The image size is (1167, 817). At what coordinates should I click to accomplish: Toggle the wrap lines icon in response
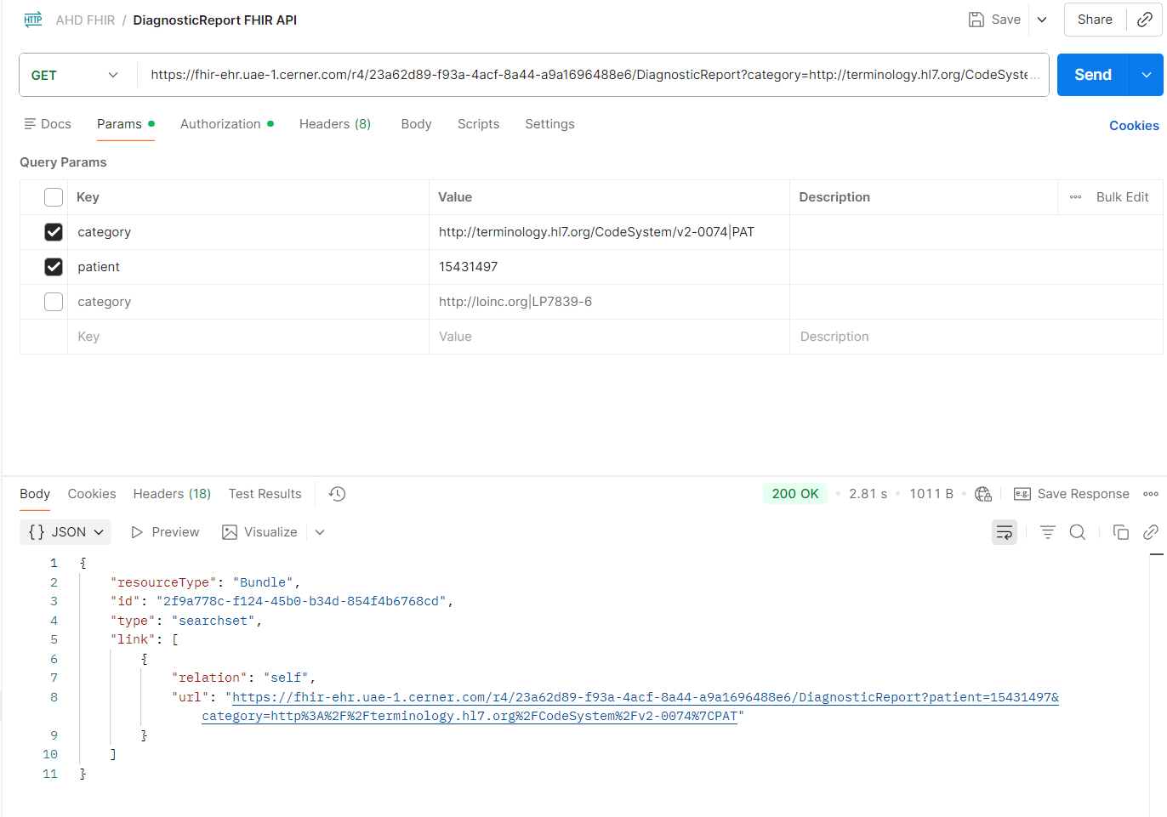click(x=1005, y=532)
